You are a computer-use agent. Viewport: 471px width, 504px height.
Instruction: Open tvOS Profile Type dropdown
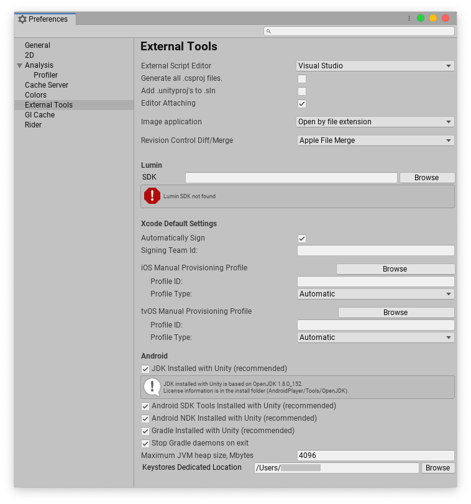(375, 337)
